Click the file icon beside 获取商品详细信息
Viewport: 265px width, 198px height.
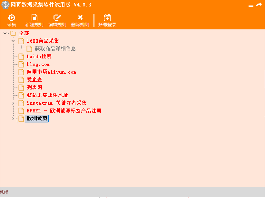(29, 49)
